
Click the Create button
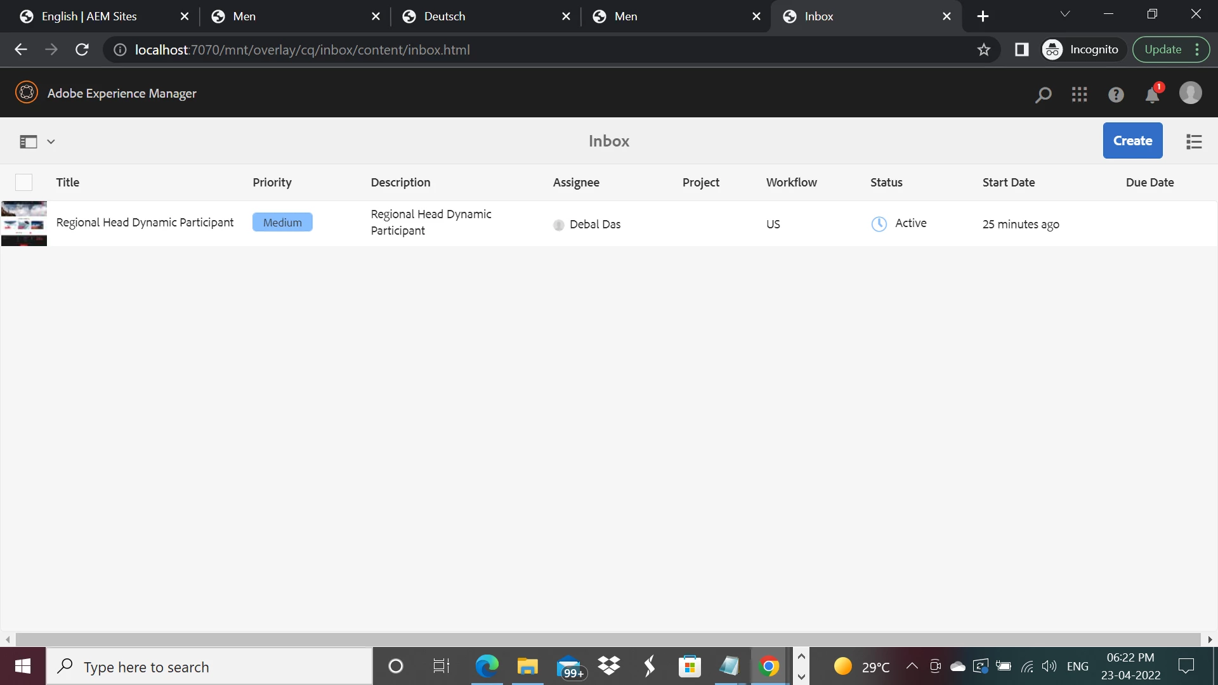[1132, 141]
